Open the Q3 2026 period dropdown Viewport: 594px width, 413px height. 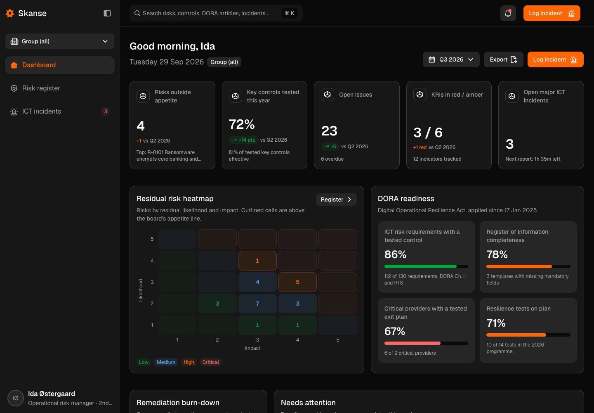(451, 59)
